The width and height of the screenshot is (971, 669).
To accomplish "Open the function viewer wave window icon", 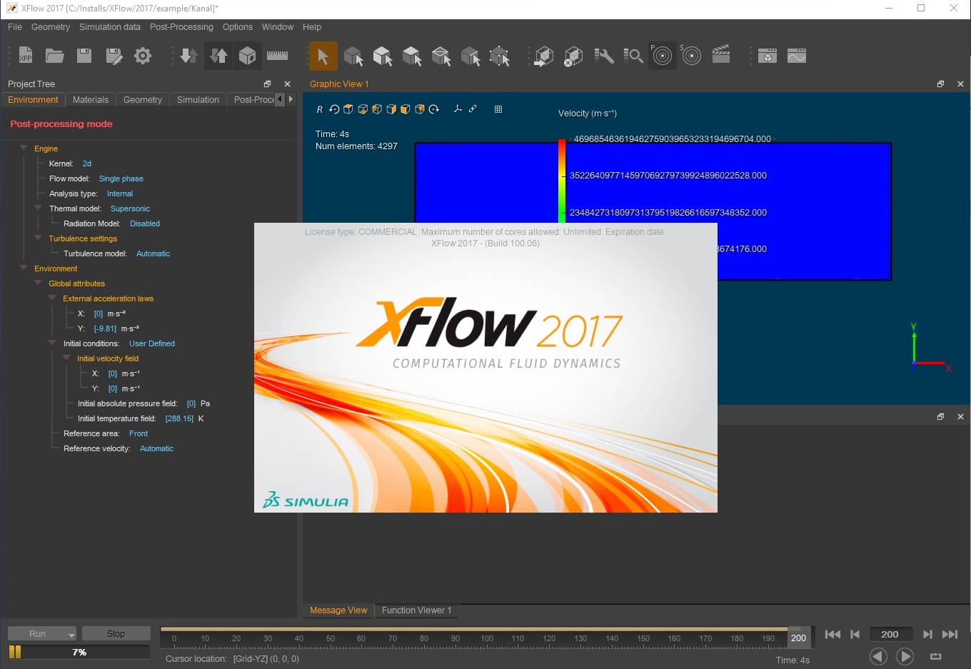I will pos(797,55).
